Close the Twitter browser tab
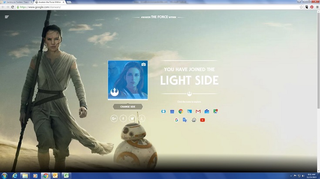 [31, 2]
